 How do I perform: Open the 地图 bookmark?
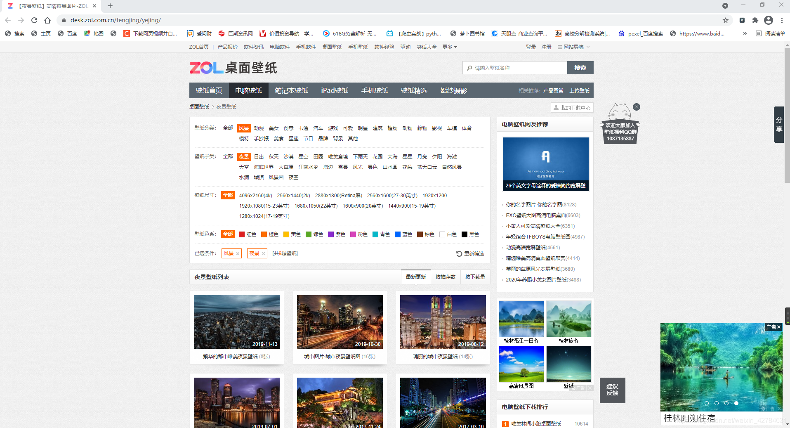click(x=94, y=33)
